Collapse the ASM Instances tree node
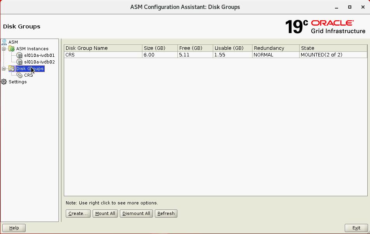 click(4, 49)
